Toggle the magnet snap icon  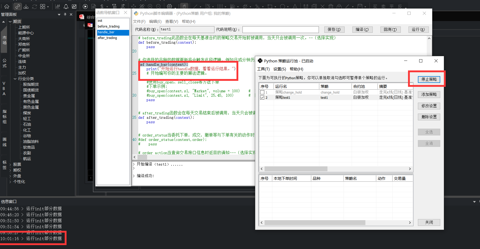pos(306,6)
